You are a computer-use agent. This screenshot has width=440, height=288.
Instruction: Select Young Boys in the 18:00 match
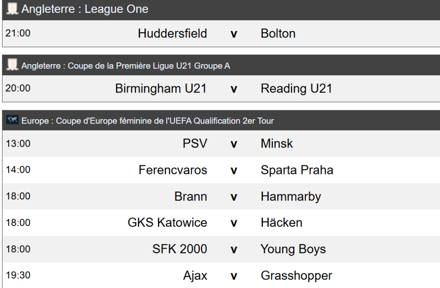coord(293,249)
